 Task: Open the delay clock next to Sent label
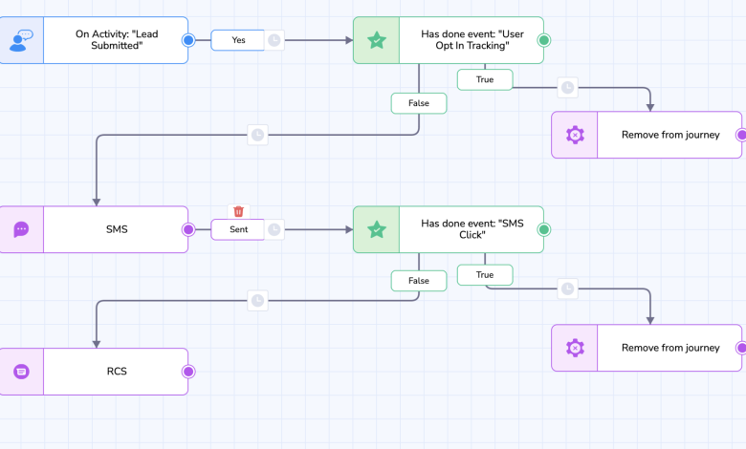(x=274, y=229)
